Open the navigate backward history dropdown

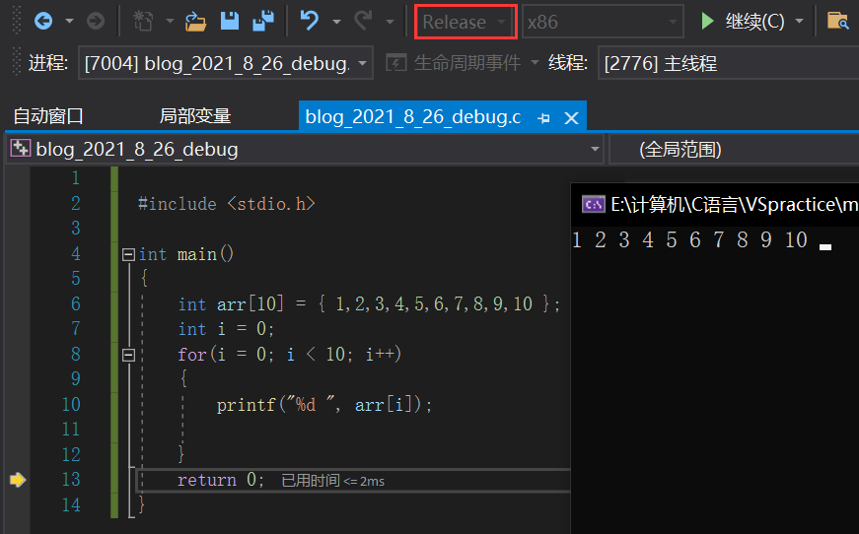coord(70,22)
